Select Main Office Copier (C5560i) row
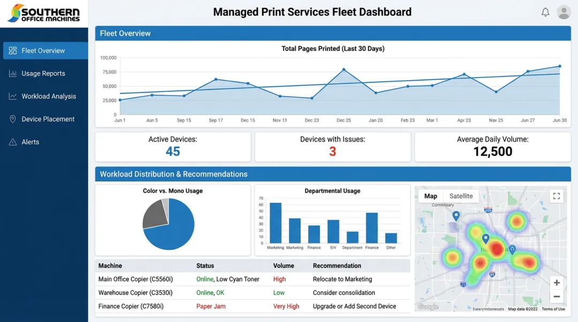 click(253, 279)
